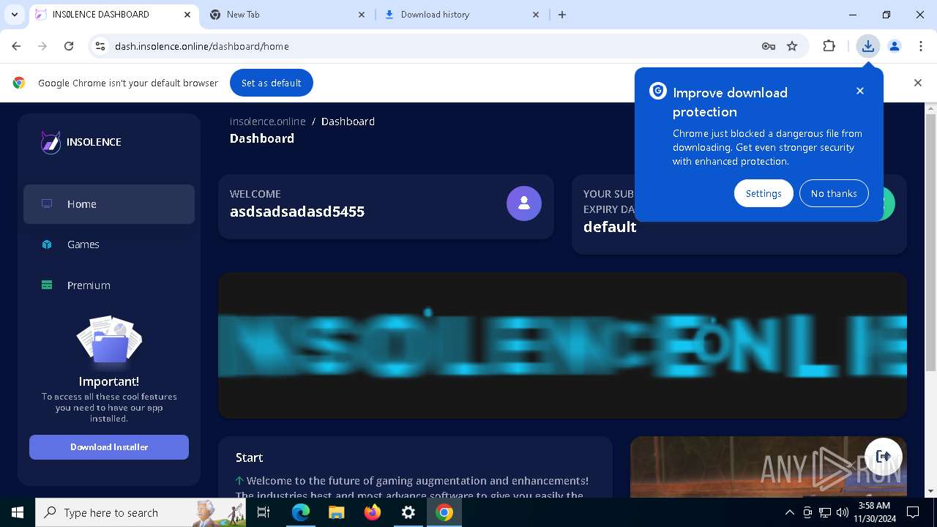Click the Chrome taskbar icon
Image resolution: width=937 pixels, height=527 pixels.
point(444,512)
